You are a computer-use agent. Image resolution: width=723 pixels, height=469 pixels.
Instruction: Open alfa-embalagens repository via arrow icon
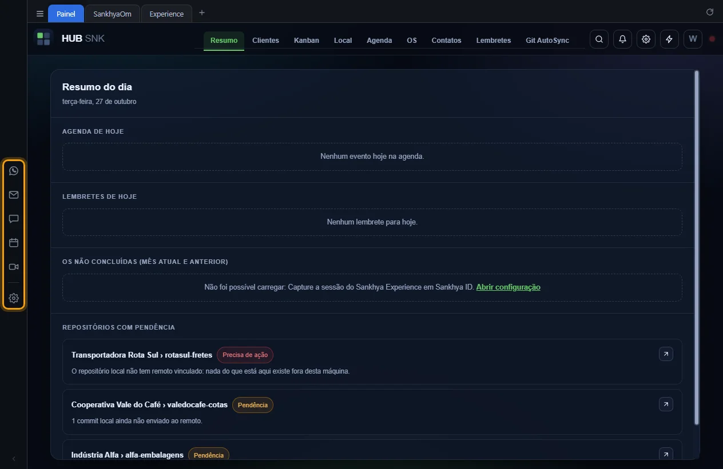coord(666,454)
